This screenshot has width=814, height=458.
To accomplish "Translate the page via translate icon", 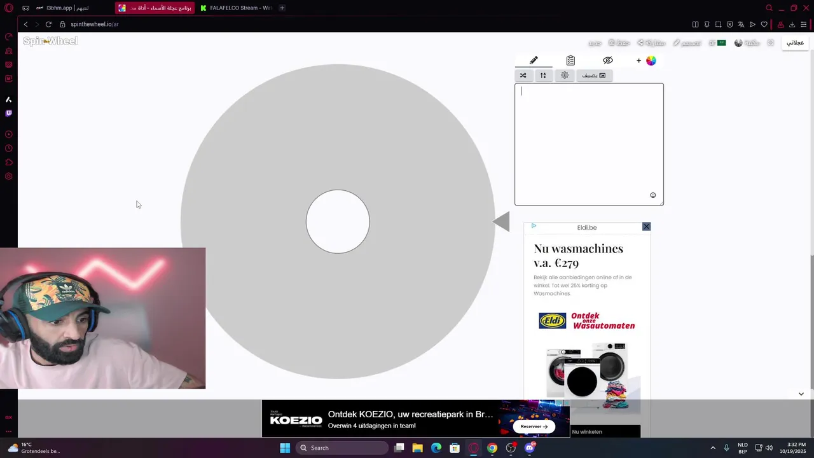I will point(741,24).
